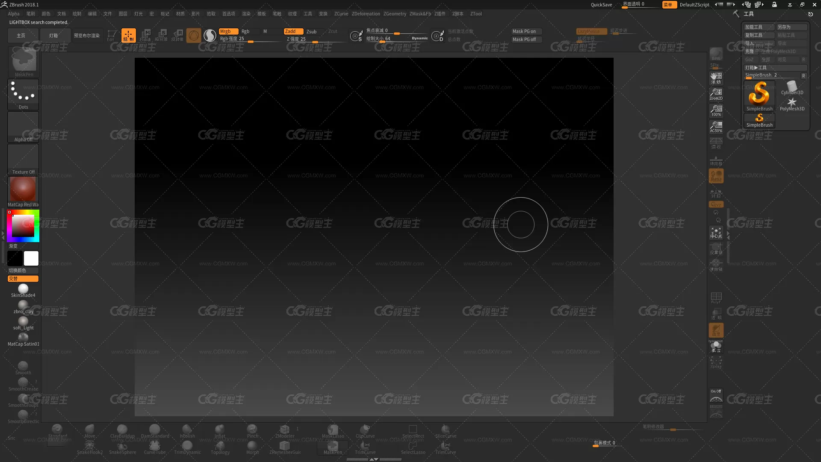Viewport: 821px width, 462px height.
Task: Click the QuickSave button
Action: (601, 5)
